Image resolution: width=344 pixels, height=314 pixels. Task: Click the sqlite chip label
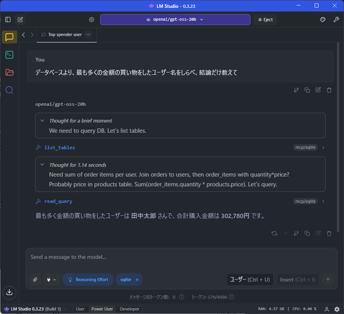[126, 280]
